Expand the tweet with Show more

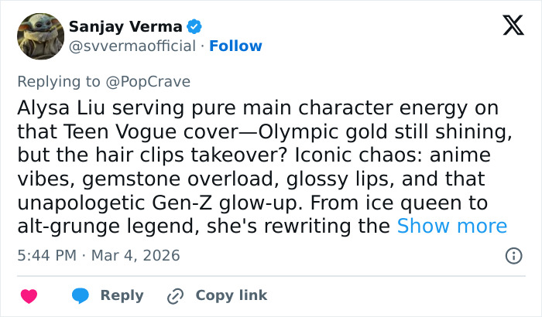pos(452,227)
